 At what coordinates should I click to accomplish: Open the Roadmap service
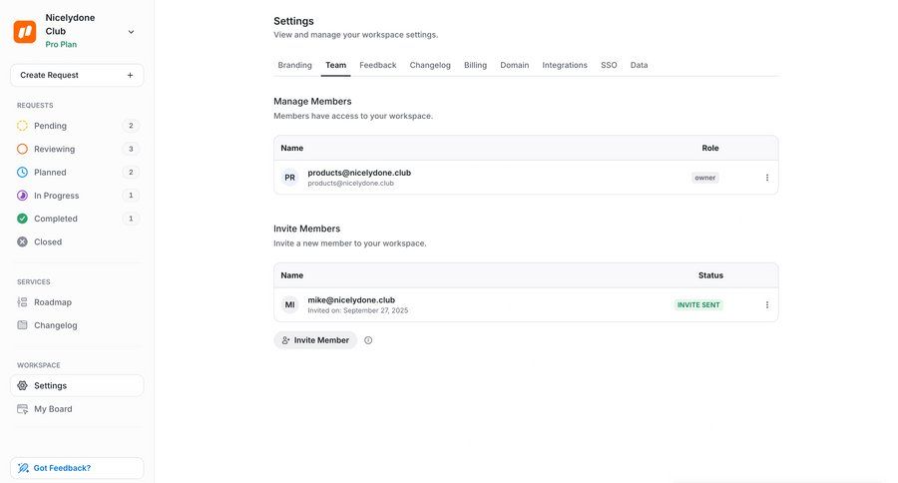pyautogui.click(x=52, y=302)
